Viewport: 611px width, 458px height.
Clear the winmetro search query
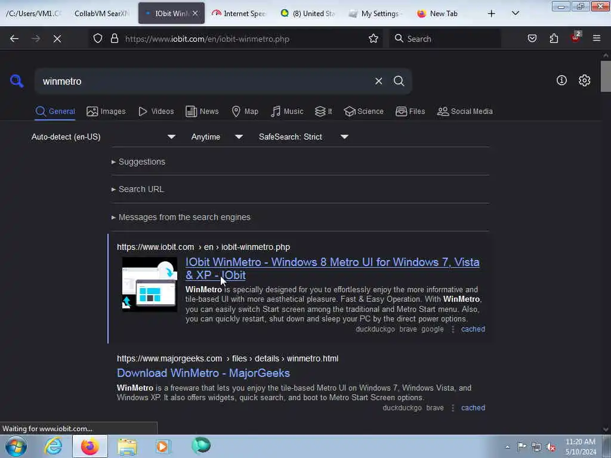pos(378,81)
